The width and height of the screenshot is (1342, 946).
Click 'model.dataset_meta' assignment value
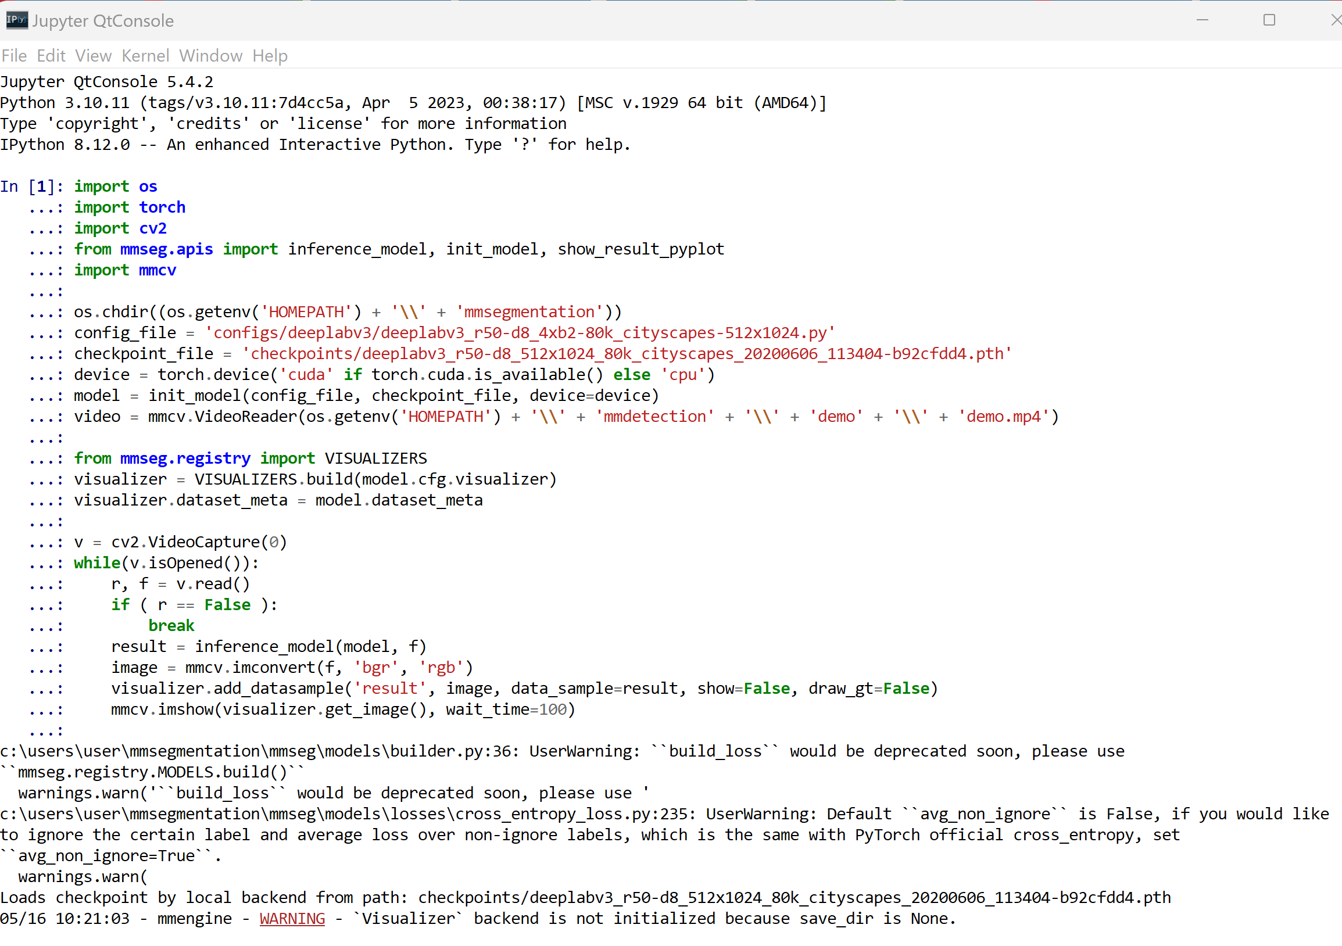399,501
